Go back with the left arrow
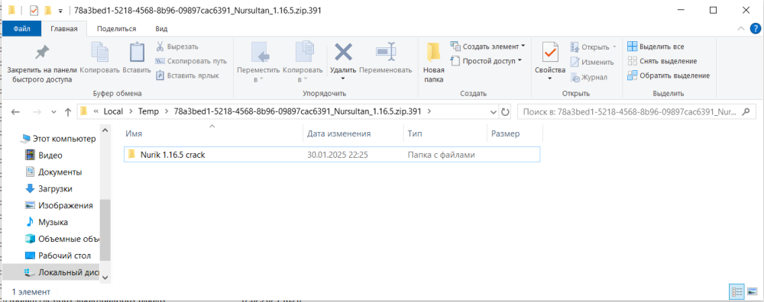764x302 pixels. coord(15,112)
